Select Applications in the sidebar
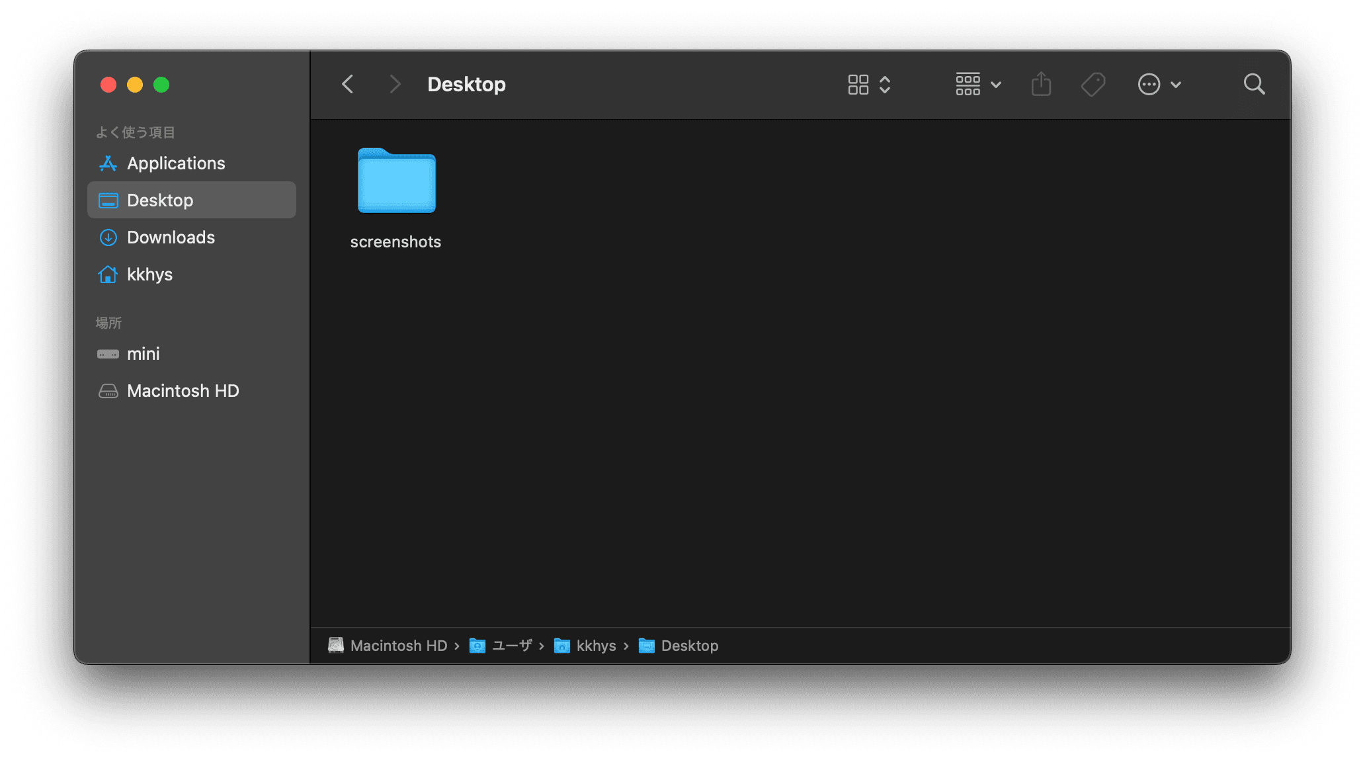1365x762 pixels. tap(176, 163)
